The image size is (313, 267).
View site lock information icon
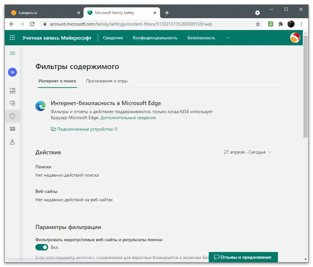tap(45, 24)
